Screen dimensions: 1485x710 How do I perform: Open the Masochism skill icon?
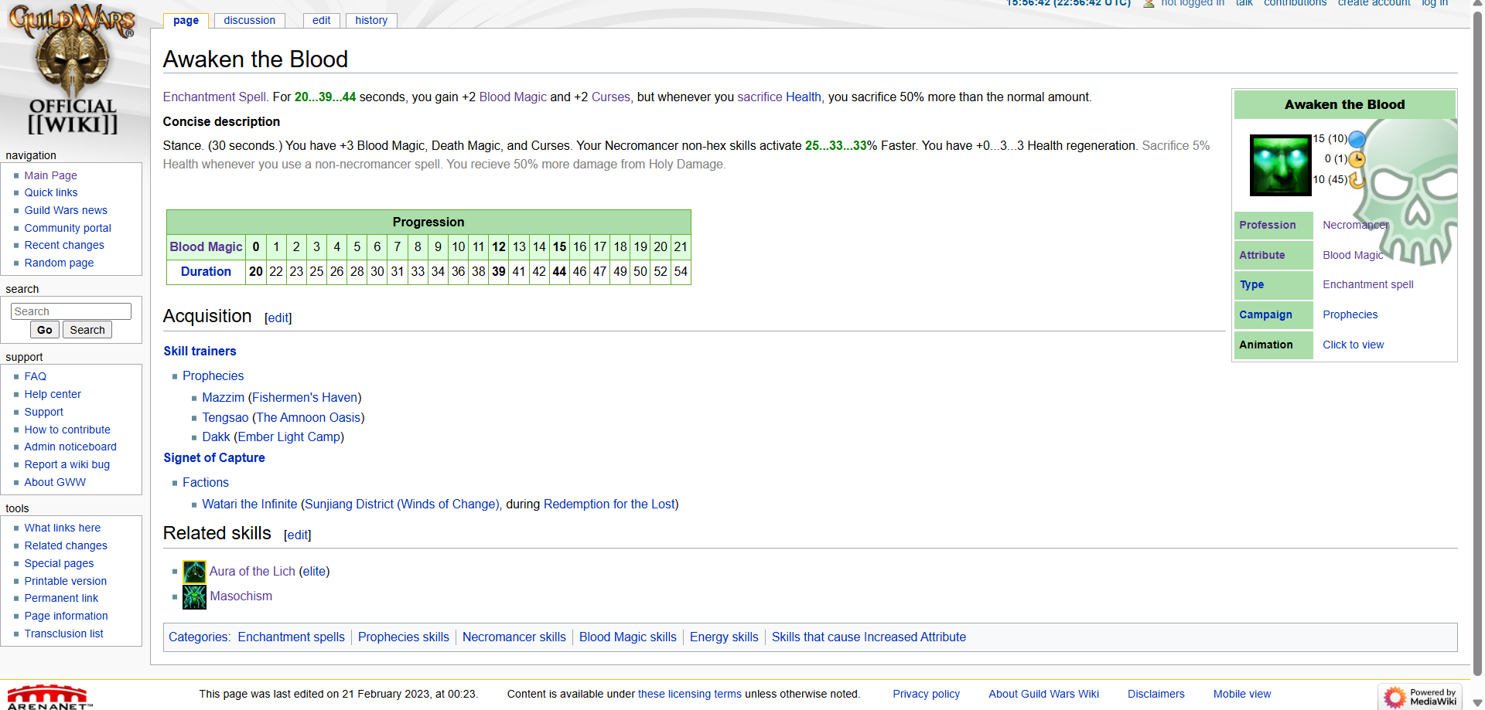194,596
